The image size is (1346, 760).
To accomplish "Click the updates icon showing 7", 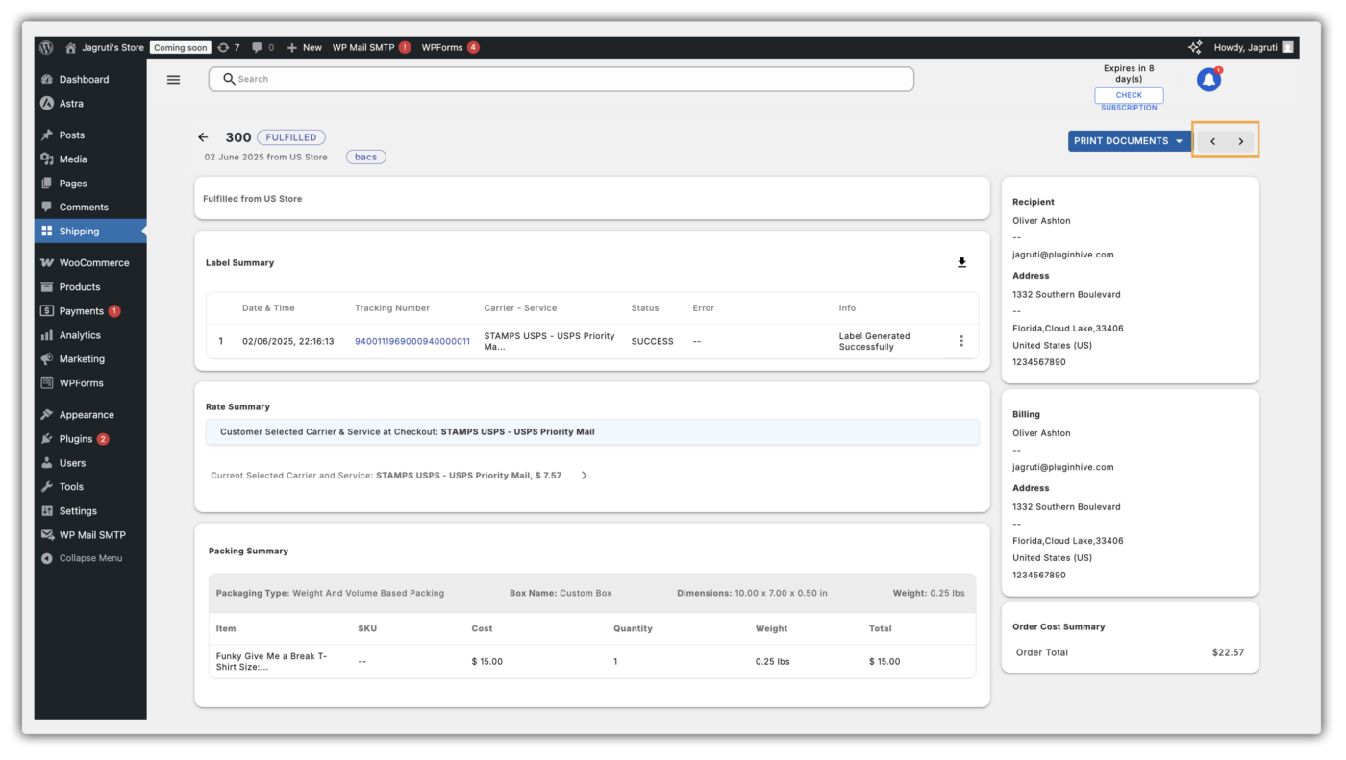I will 229,47.
